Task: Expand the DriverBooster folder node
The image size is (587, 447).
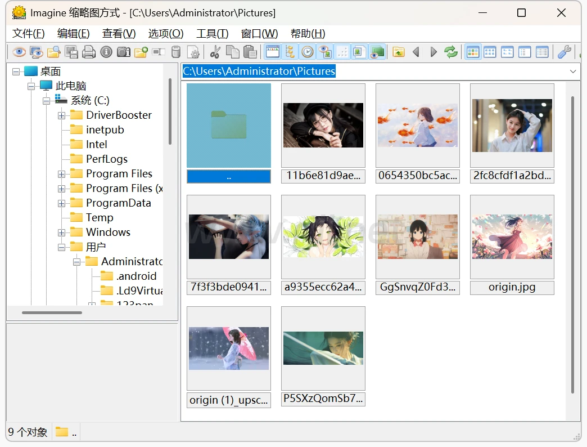Action: coord(61,115)
